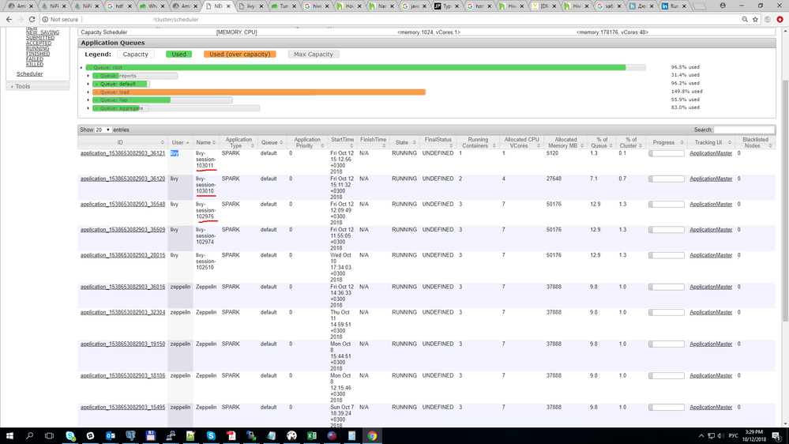The height and width of the screenshot is (444, 789).
Task: Open the Chrome profile avatar icon
Action: 723,6
